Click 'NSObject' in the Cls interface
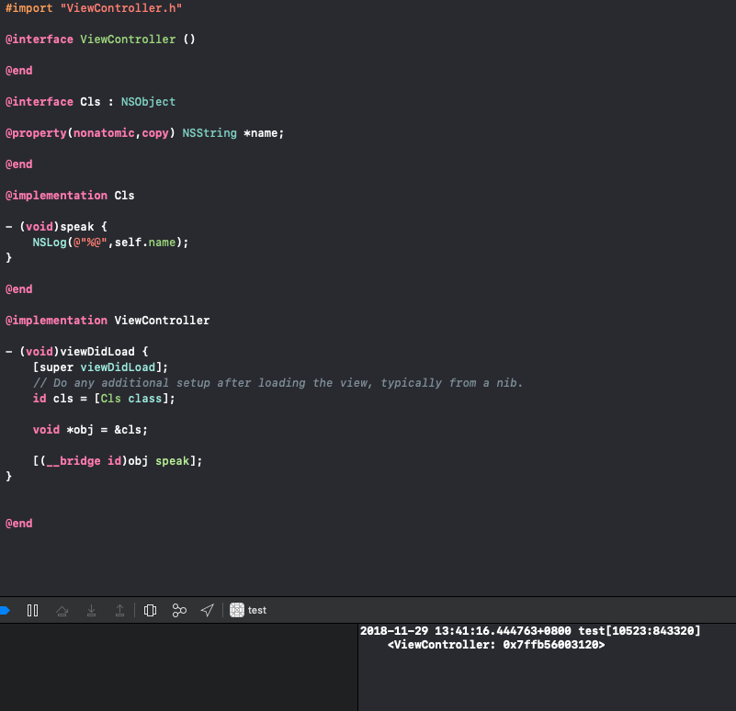The height and width of the screenshot is (711, 736). [148, 102]
